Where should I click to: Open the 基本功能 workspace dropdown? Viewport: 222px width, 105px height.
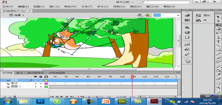[125, 2]
